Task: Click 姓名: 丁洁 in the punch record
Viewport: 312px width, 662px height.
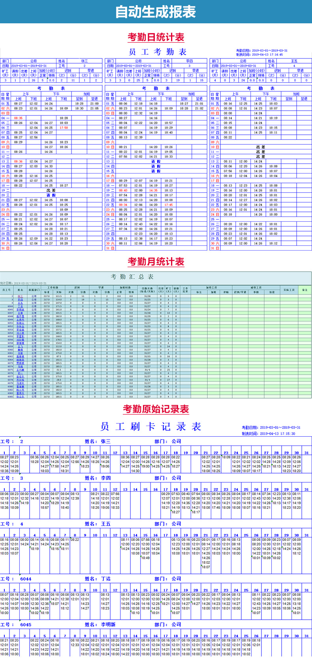Action: pyautogui.click(x=98, y=579)
